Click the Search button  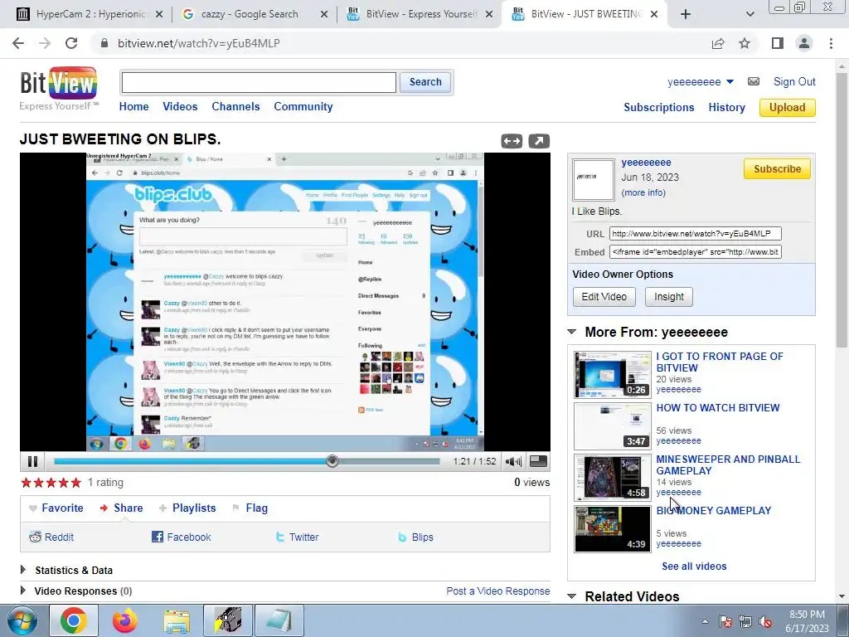425,82
